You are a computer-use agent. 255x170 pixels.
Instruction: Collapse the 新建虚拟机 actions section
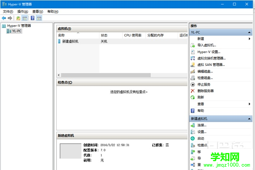coord(249,119)
